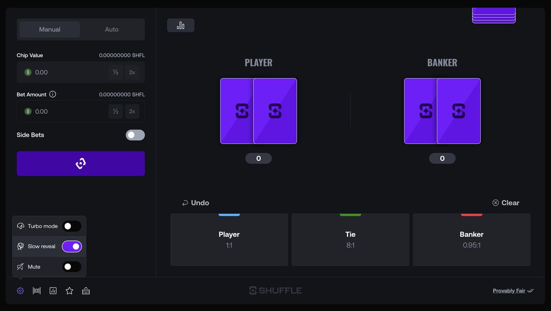
Task: Disable the Slow reveal switch
Action: (72, 246)
